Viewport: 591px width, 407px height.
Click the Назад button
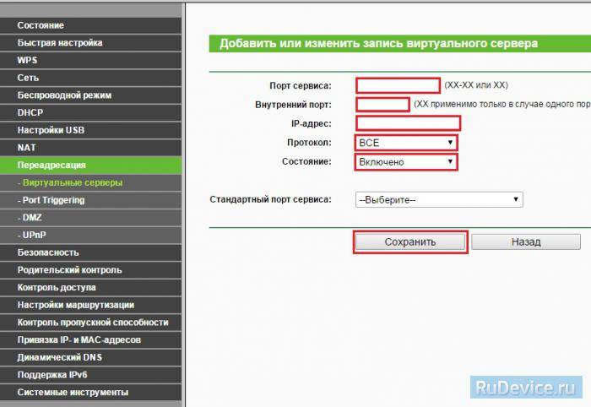526,242
